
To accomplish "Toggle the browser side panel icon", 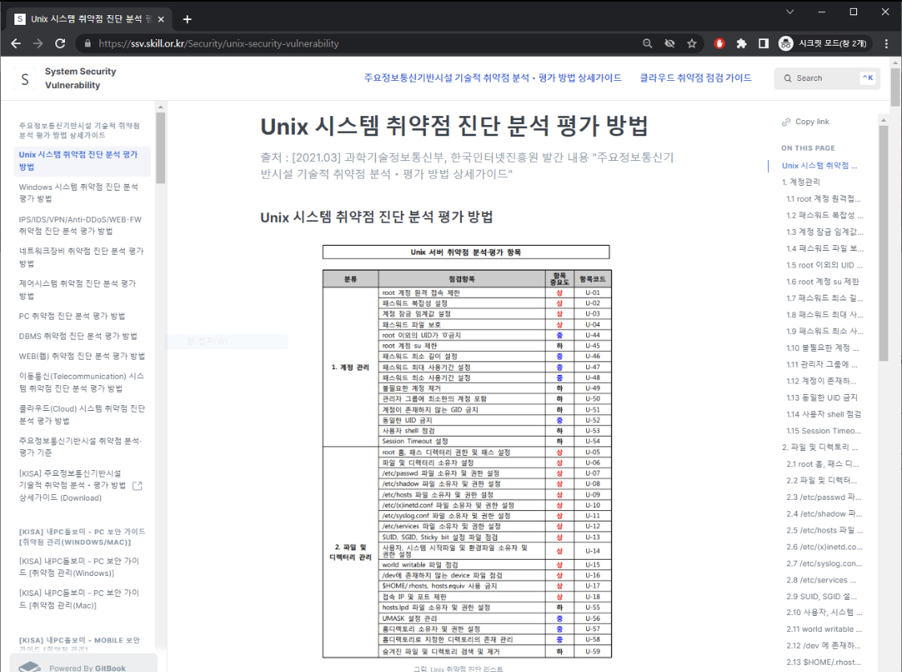I will click(x=763, y=44).
